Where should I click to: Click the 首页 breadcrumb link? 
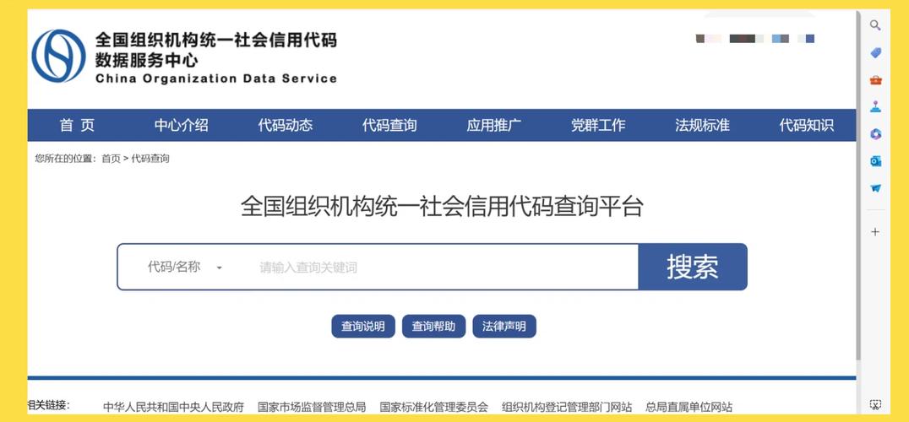112,159
